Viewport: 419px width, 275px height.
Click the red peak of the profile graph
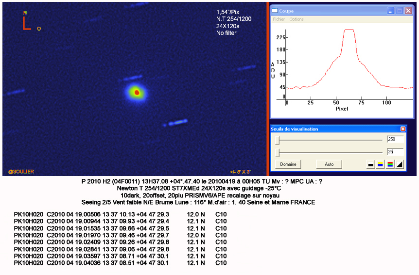(x=349, y=30)
